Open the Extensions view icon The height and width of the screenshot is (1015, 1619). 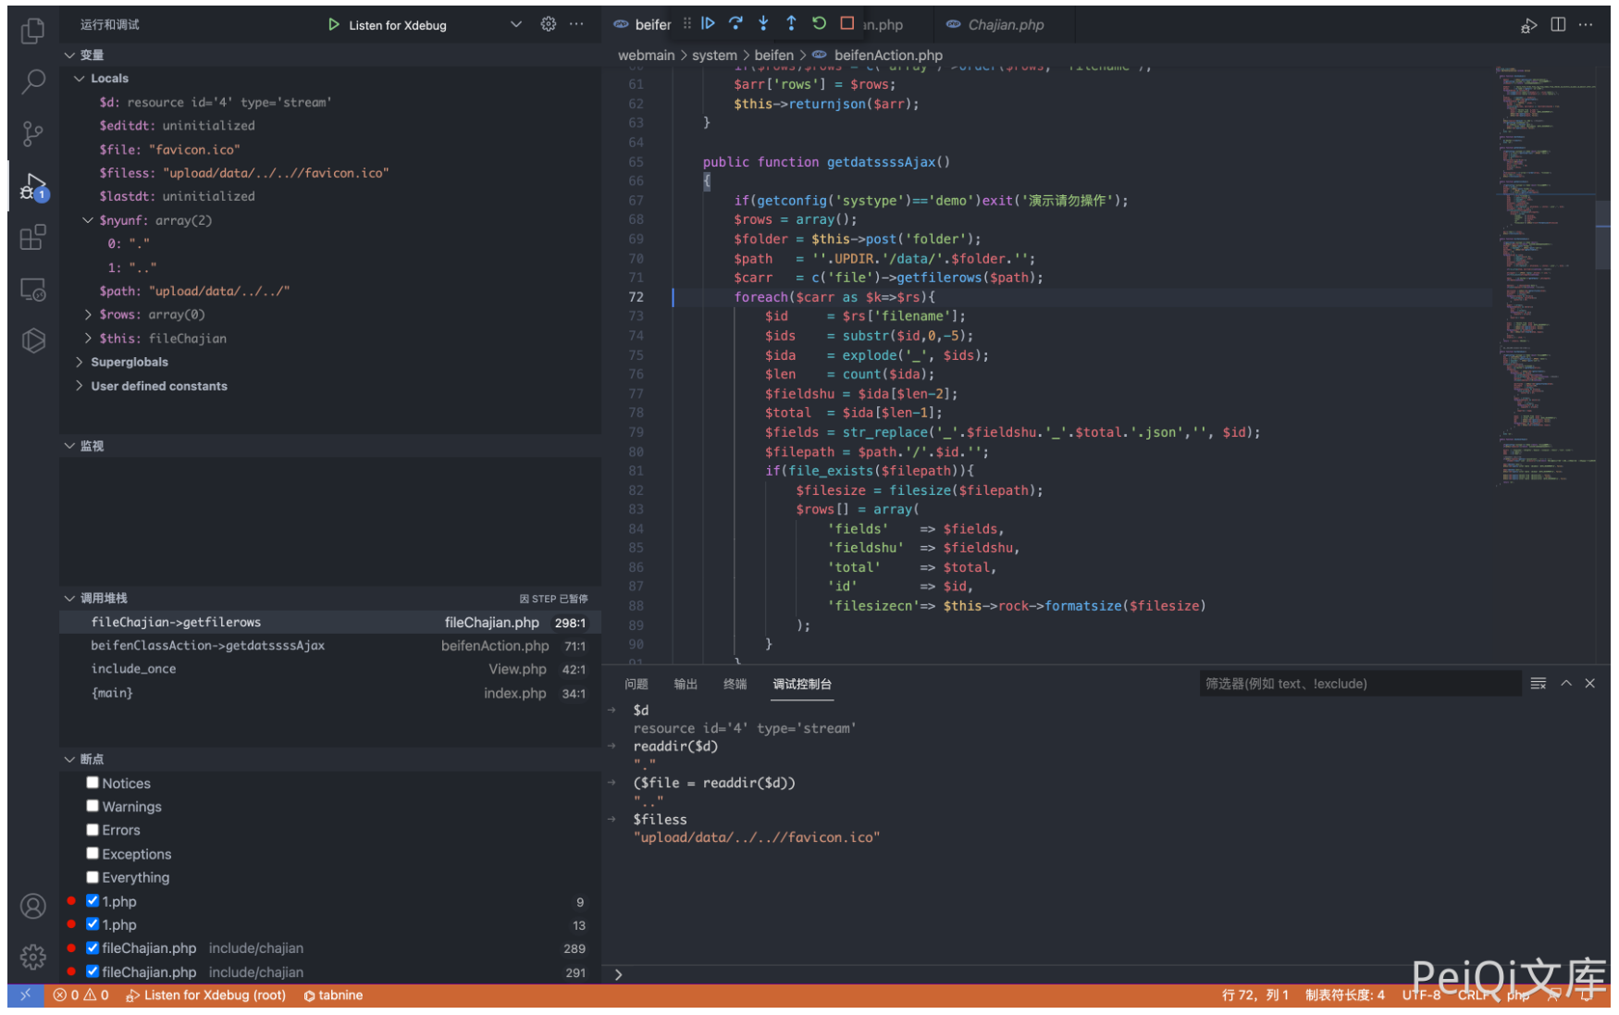(32, 238)
